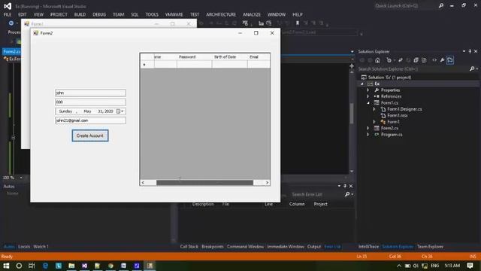The height and width of the screenshot is (271, 481).
Task: Click Properties wrench icon in Solution Explorer toolbar
Action: 442,60
